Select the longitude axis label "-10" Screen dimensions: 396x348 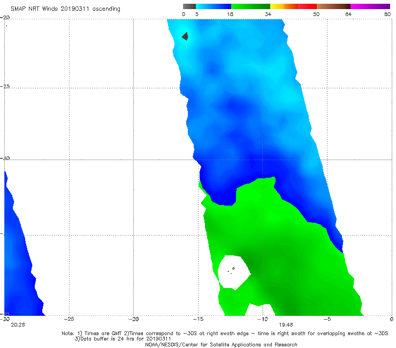[x=262, y=319]
